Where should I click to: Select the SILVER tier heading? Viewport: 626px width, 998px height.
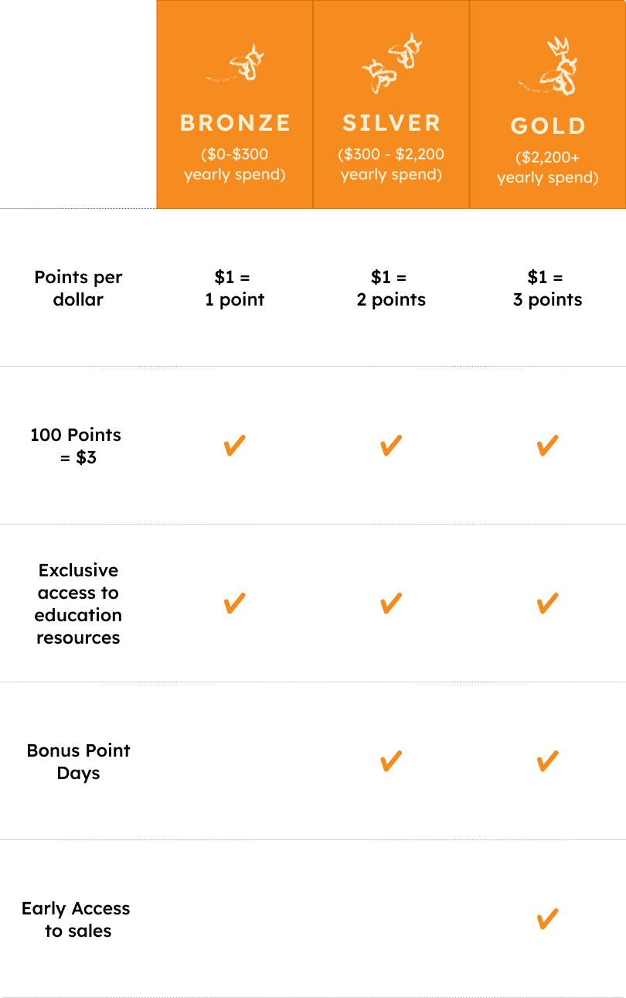click(391, 123)
